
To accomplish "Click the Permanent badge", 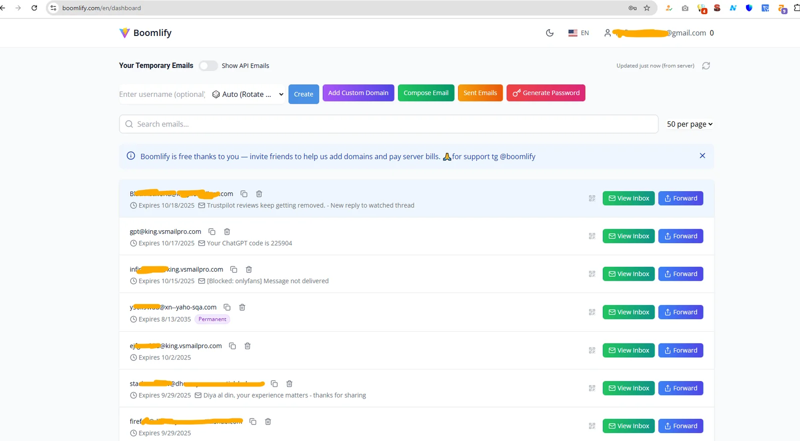I will (212, 319).
